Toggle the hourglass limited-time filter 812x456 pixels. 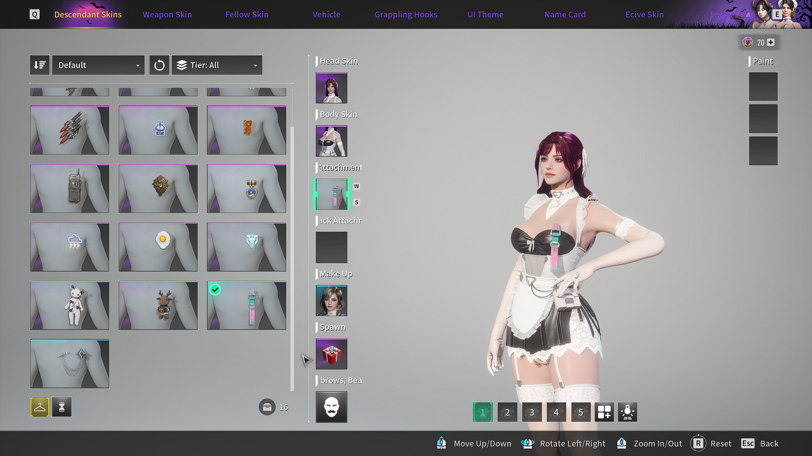click(62, 407)
